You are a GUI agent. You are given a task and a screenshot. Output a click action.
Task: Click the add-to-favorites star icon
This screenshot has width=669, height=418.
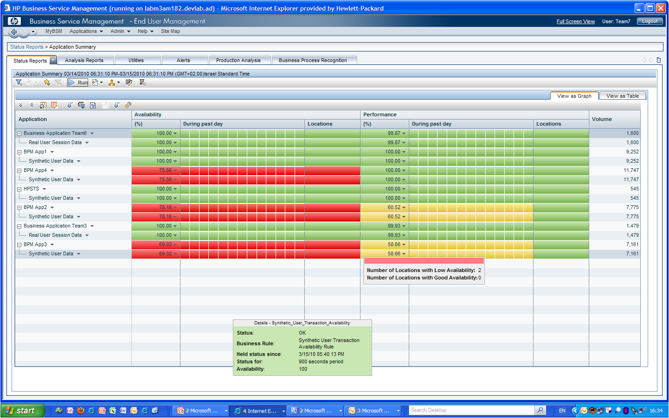pyautogui.click(x=47, y=82)
